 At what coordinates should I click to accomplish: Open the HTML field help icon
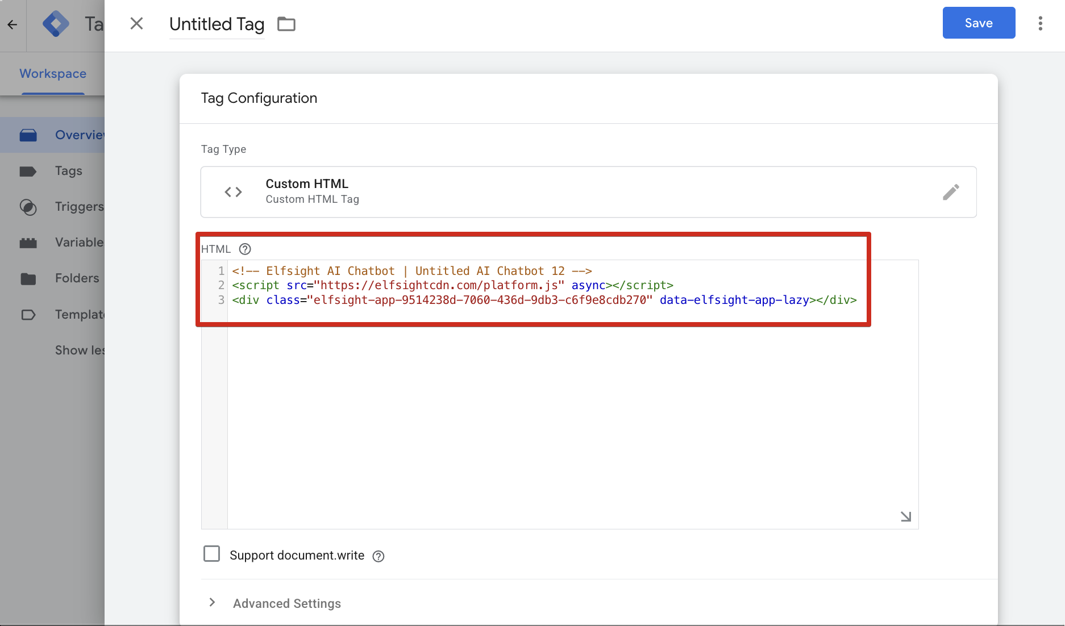(x=245, y=249)
